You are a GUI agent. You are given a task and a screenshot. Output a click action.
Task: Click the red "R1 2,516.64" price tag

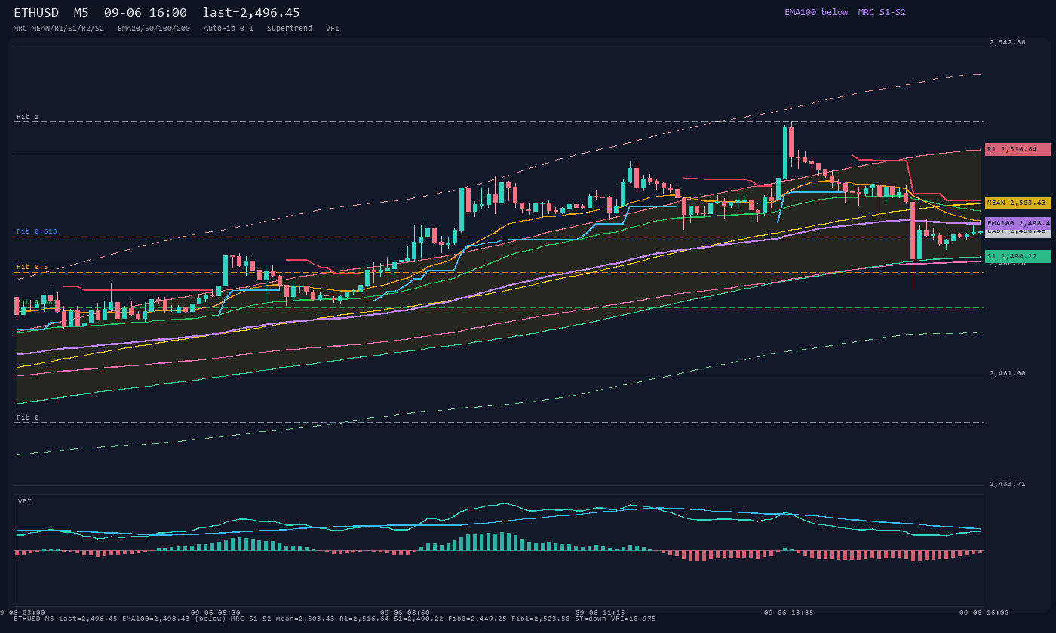[1018, 149]
